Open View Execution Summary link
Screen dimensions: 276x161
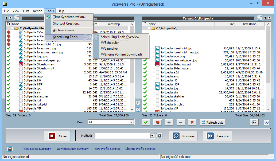tap(72, 149)
